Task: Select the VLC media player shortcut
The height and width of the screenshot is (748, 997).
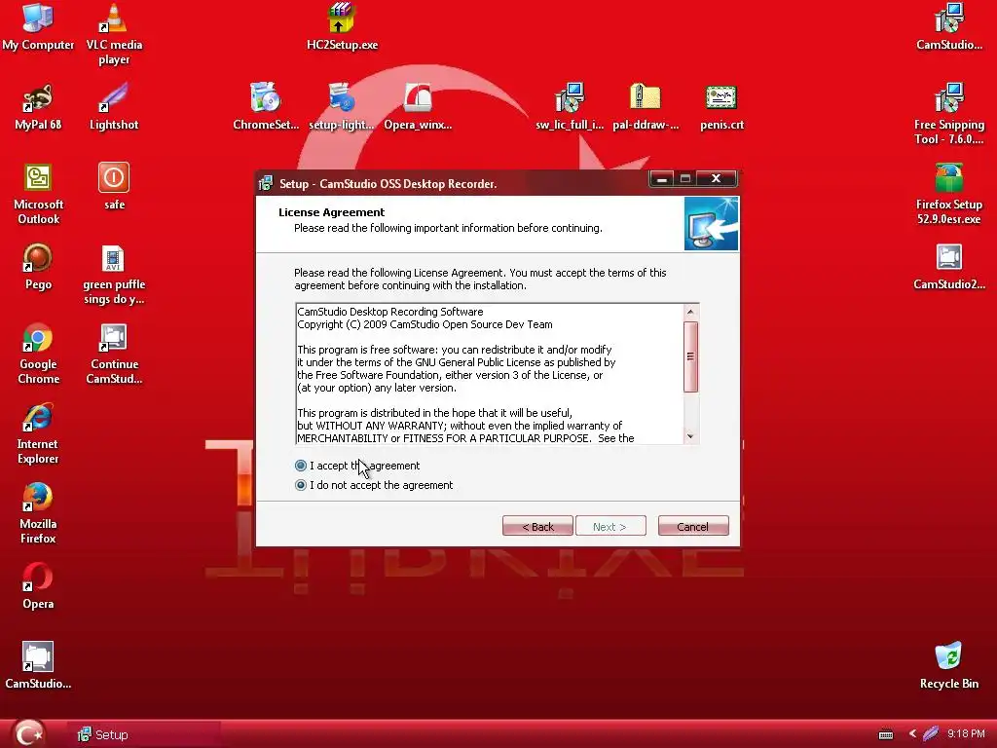Action: (114, 34)
